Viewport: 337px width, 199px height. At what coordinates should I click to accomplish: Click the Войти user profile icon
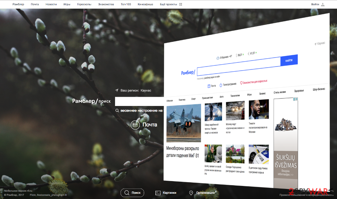(x=323, y=4)
